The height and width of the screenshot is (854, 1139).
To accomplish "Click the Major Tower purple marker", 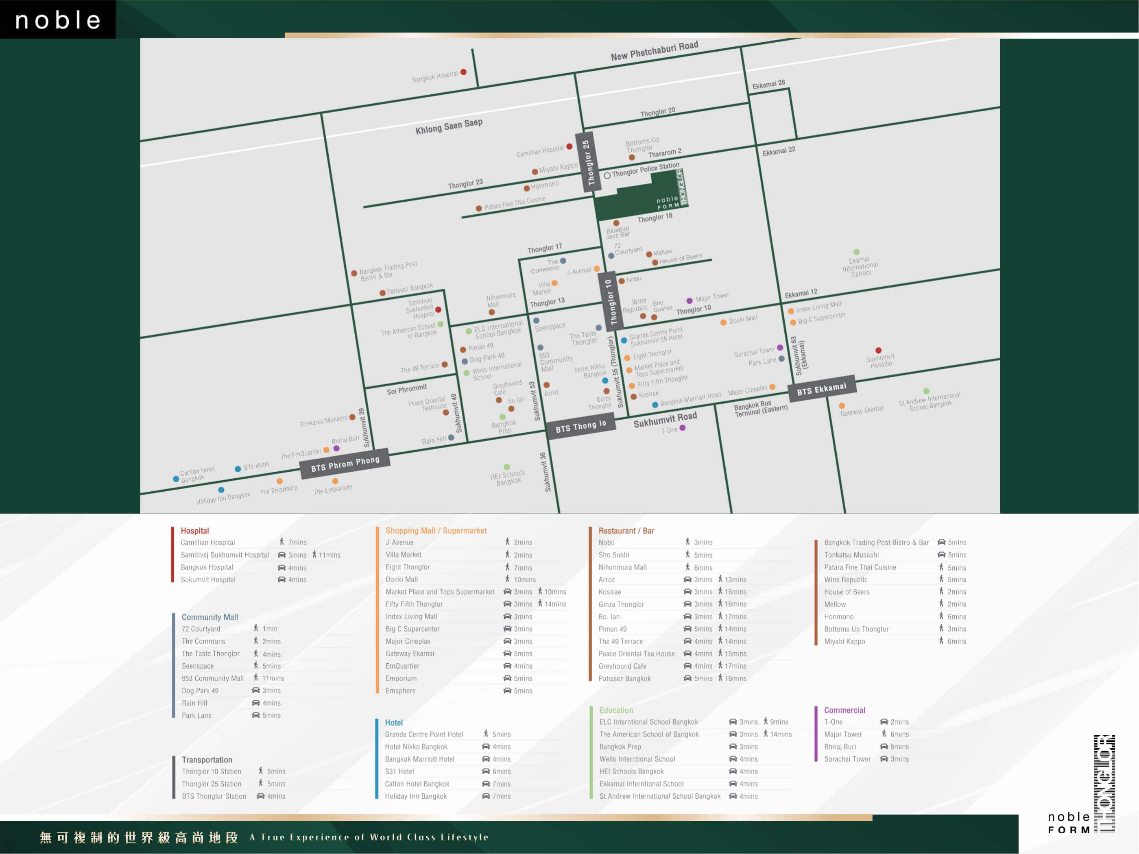I will (690, 301).
